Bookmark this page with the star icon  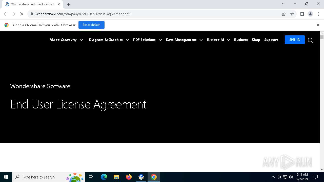point(292,14)
